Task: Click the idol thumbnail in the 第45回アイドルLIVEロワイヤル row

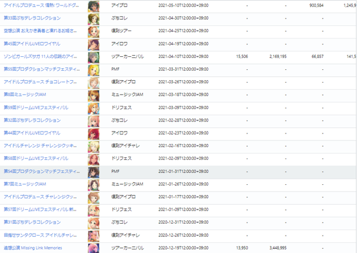Action: [94, 45]
